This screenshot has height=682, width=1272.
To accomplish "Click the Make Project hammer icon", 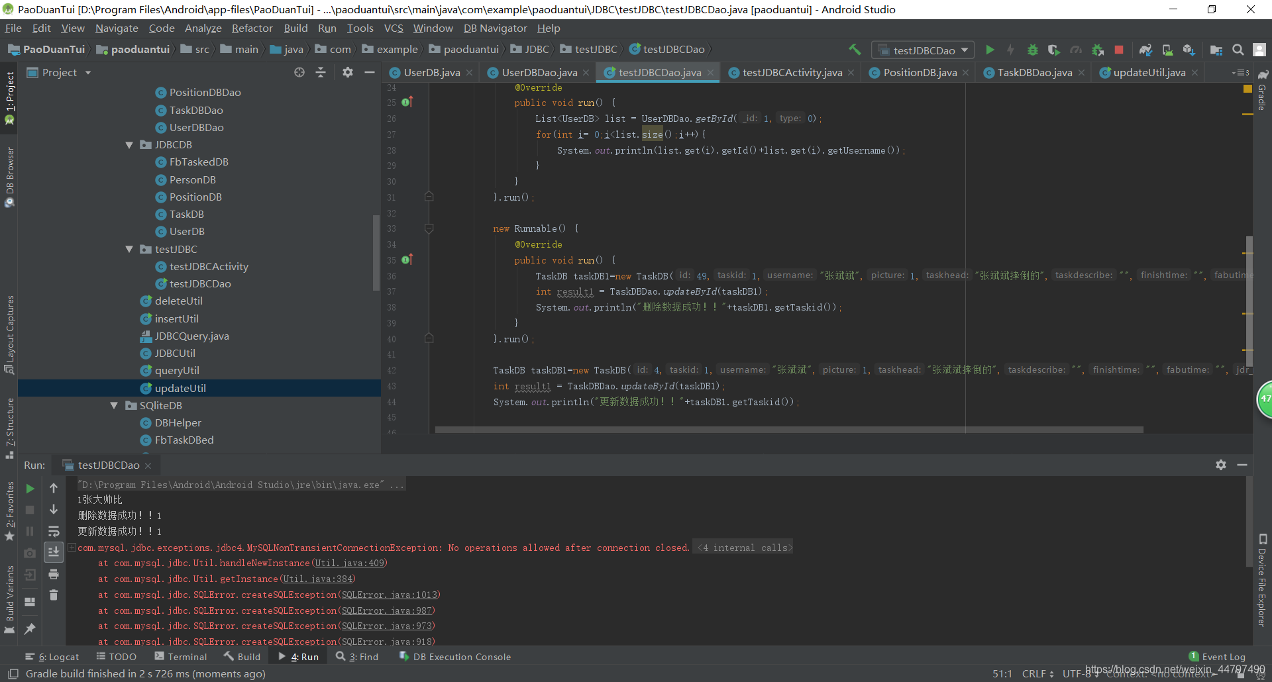I will 855,50.
